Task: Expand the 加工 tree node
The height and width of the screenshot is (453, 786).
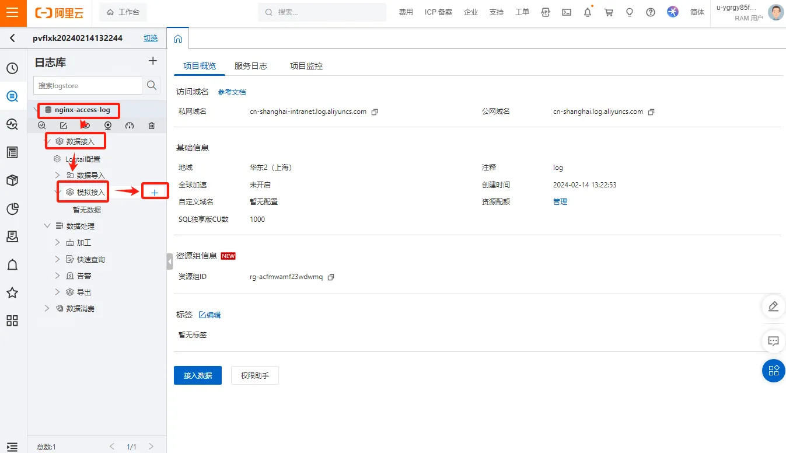Action: tap(57, 242)
